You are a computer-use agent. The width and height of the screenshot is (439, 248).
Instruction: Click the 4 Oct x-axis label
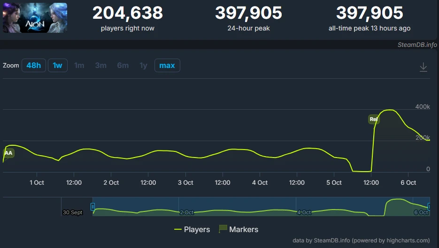click(260, 182)
